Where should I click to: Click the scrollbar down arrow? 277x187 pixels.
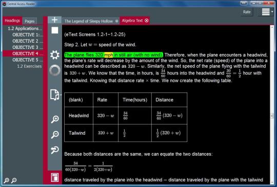coord(272,182)
